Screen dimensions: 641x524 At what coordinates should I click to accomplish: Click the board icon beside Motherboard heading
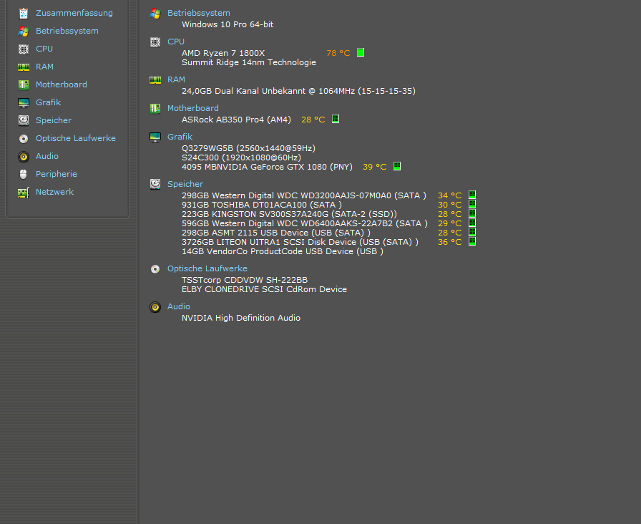pyautogui.click(x=155, y=108)
